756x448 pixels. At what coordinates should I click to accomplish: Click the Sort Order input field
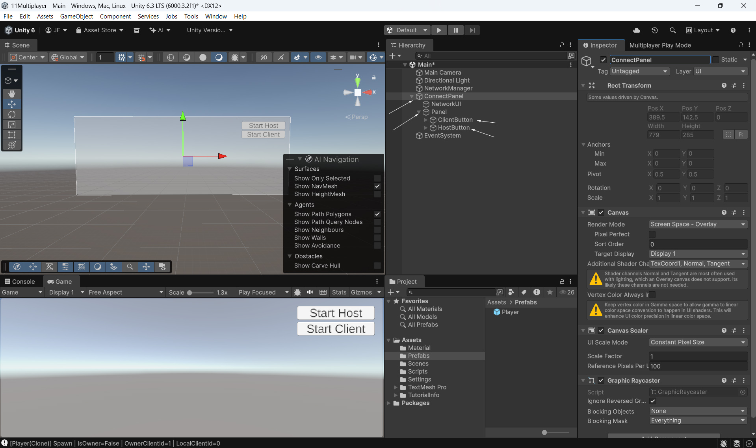pos(698,244)
